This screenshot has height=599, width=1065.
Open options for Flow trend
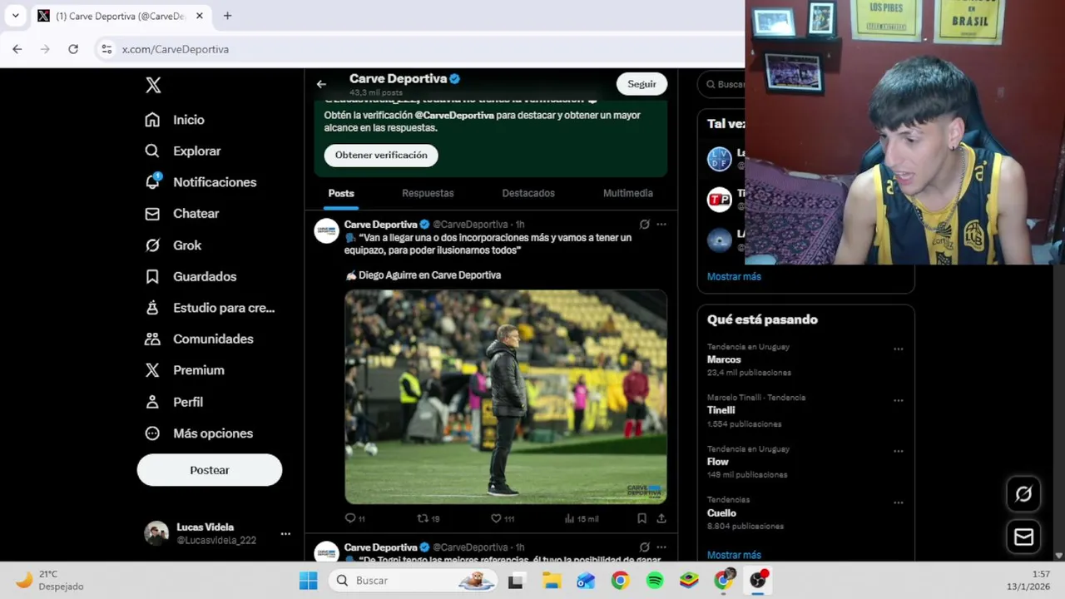pos(899,451)
